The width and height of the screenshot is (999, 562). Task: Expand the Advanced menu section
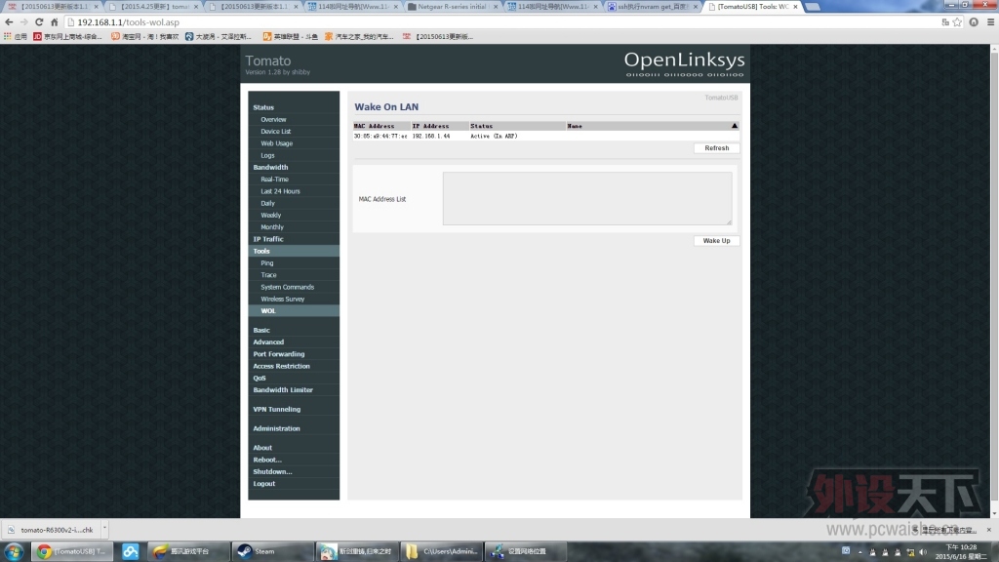[268, 342]
